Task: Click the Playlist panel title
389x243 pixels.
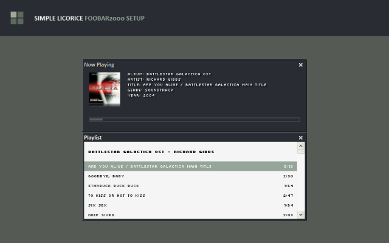Action: [93, 138]
